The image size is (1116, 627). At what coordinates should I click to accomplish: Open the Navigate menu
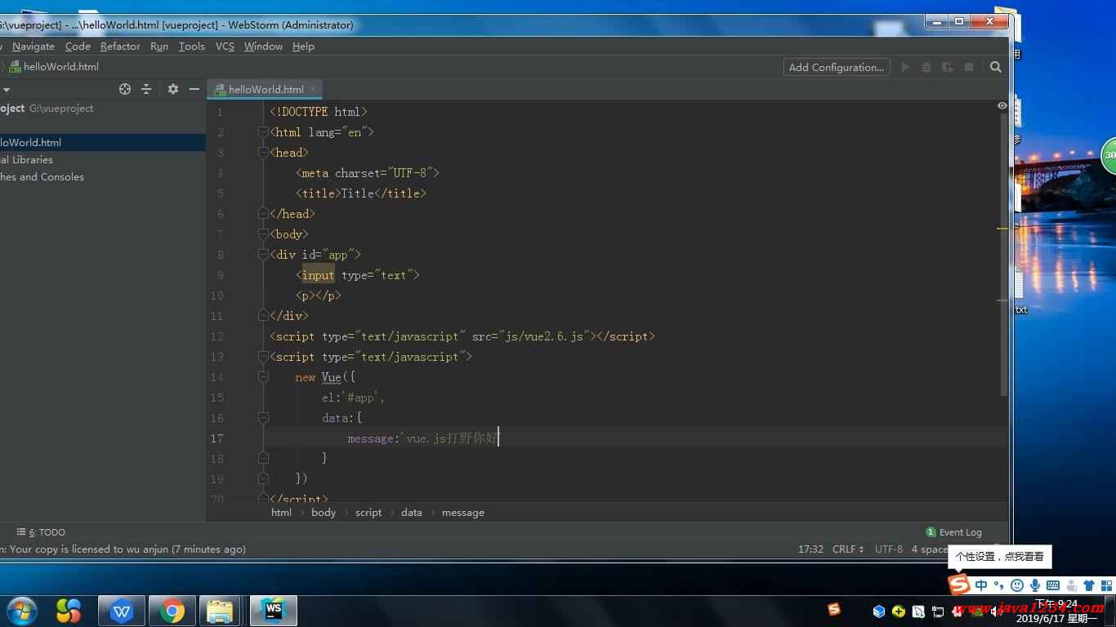click(x=33, y=47)
